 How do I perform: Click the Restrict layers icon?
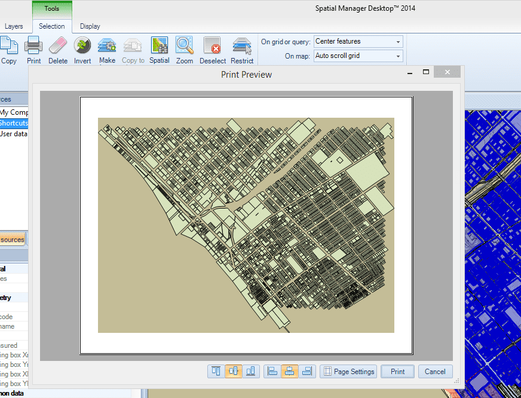(242, 48)
